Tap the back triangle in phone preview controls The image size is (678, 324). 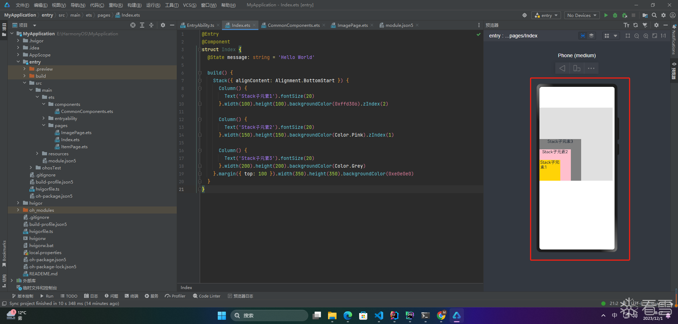562,68
